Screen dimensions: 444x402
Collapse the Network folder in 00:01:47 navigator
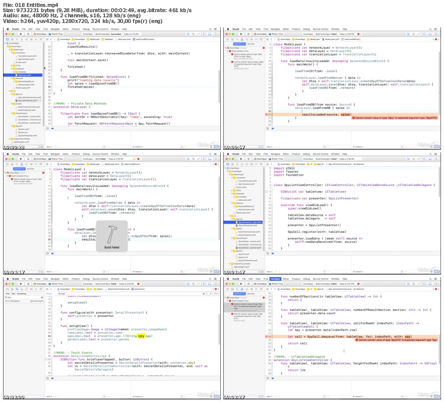(x=232, y=203)
